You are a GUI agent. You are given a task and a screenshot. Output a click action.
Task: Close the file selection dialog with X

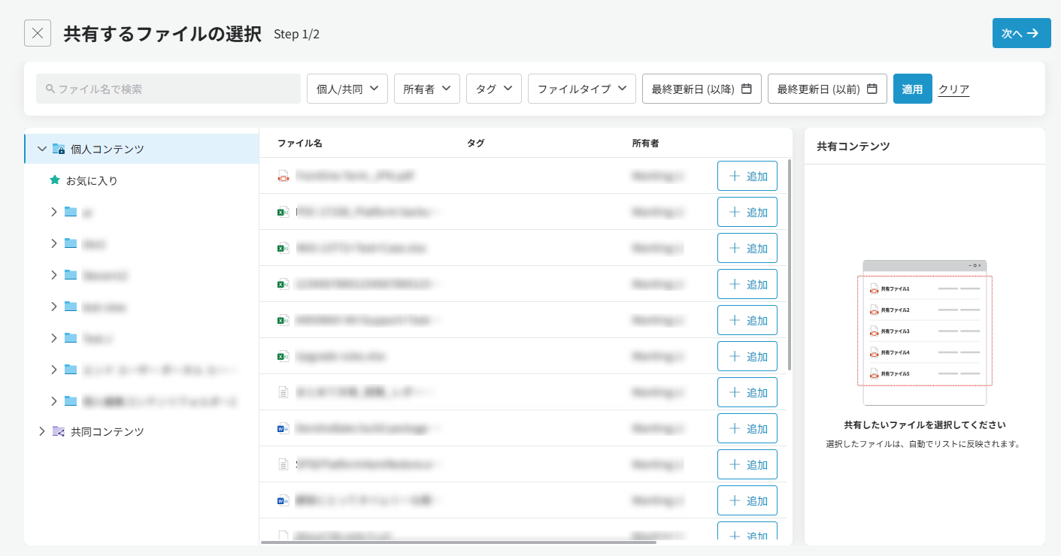pos(38,33)
